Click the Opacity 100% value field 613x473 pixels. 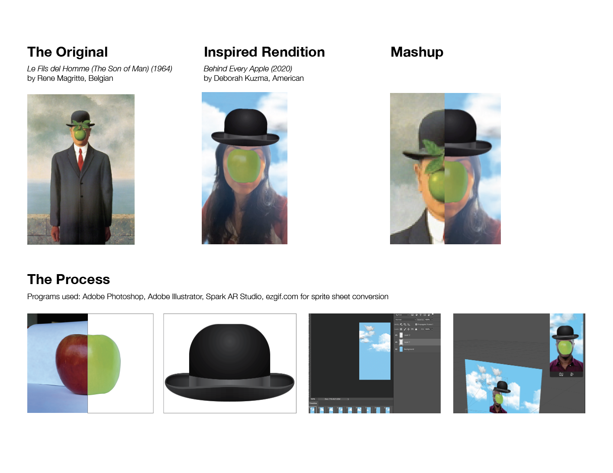pos(427,320)
